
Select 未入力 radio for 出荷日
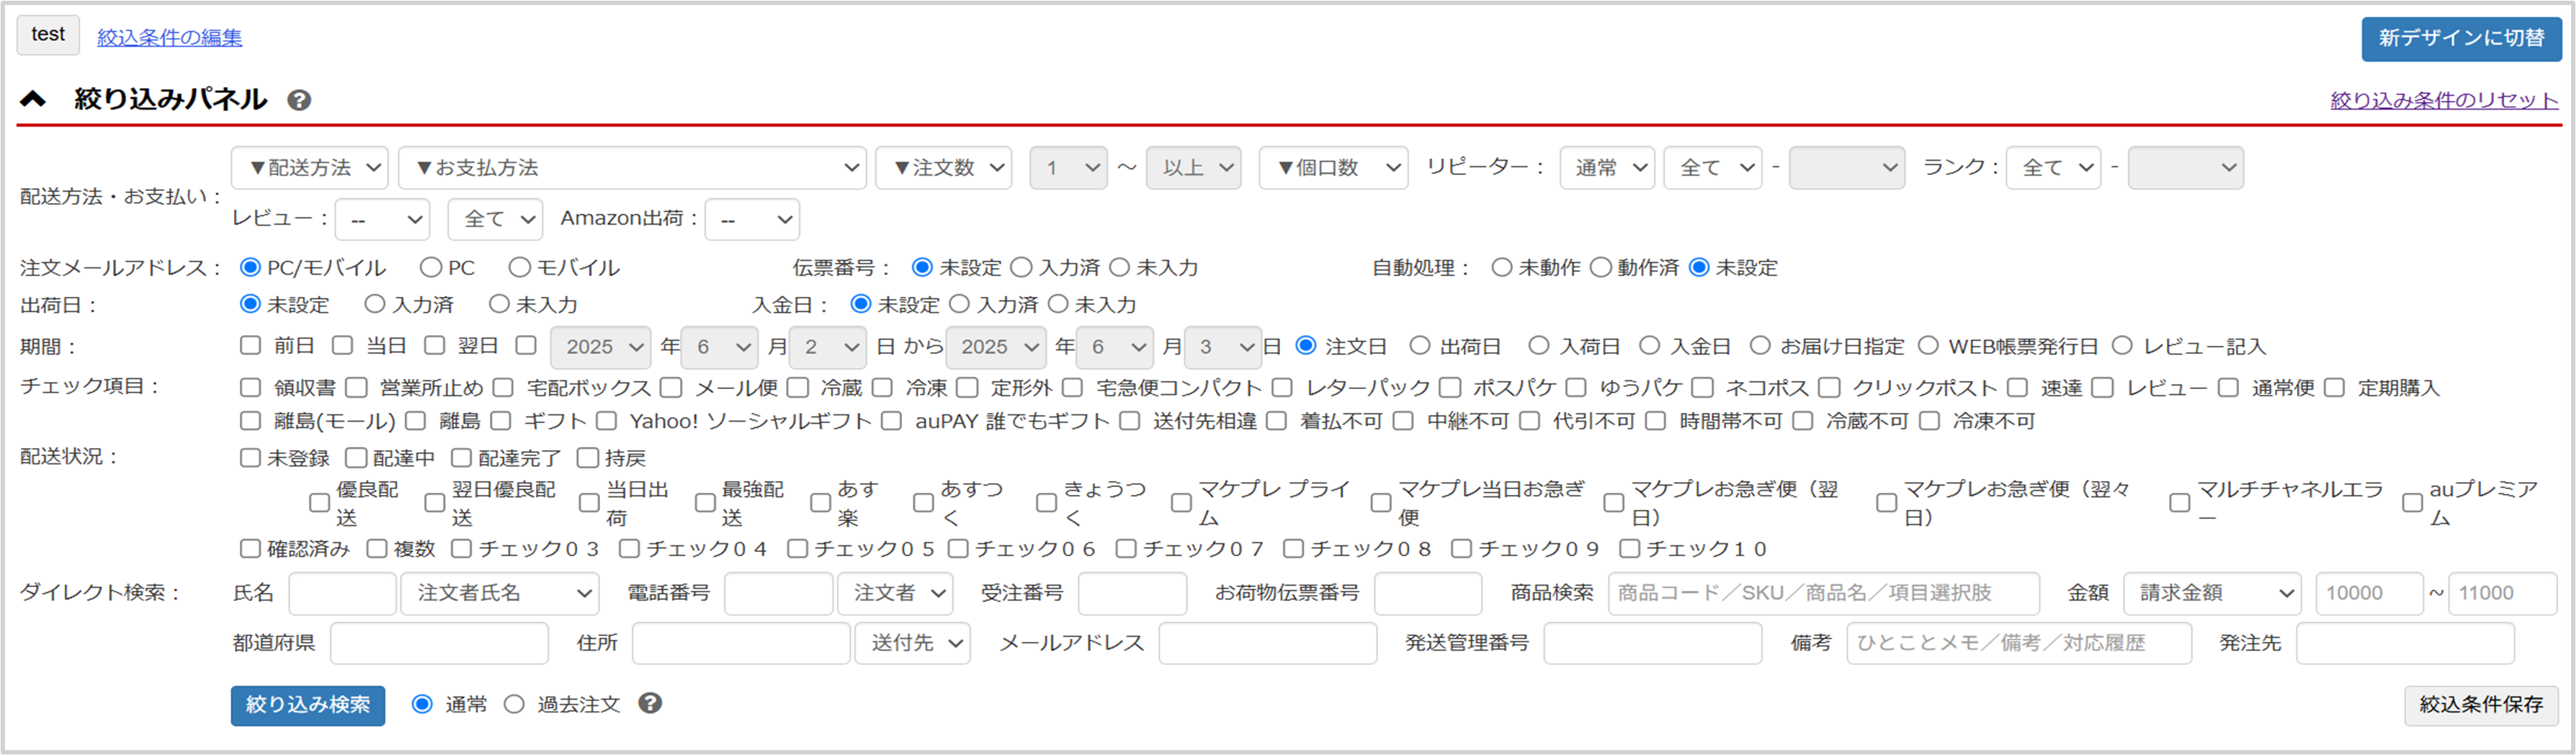click(499, 304)
